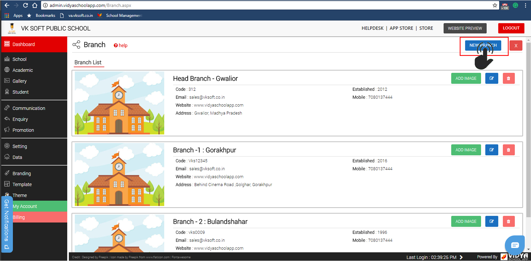531x261 pixels.
Task: Open the Theme sidebar section
Action: tap(34, 195)
